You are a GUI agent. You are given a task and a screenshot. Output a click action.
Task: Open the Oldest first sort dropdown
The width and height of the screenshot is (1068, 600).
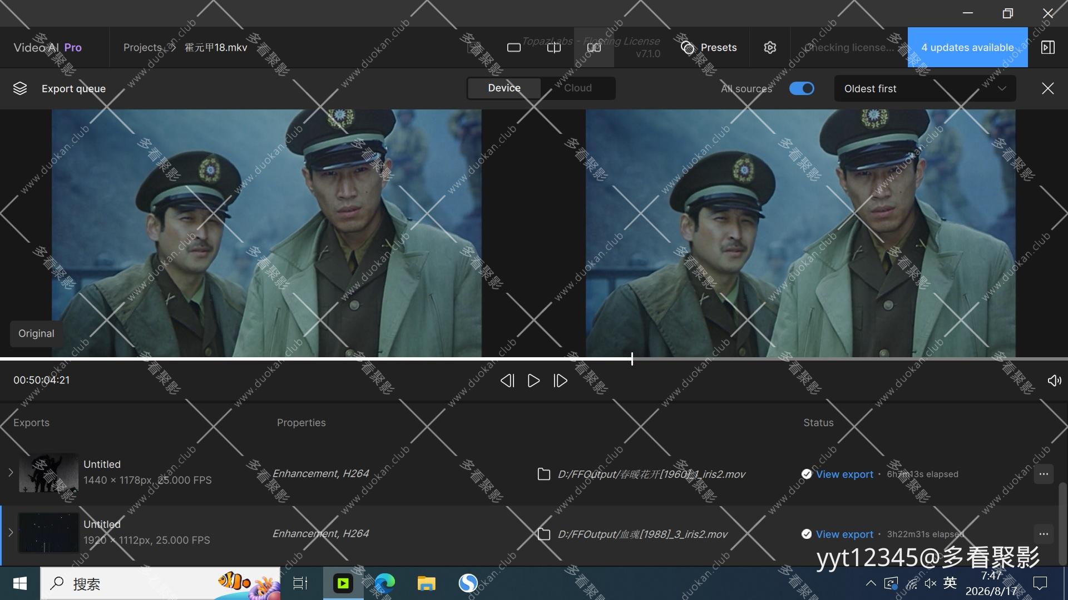925,89
